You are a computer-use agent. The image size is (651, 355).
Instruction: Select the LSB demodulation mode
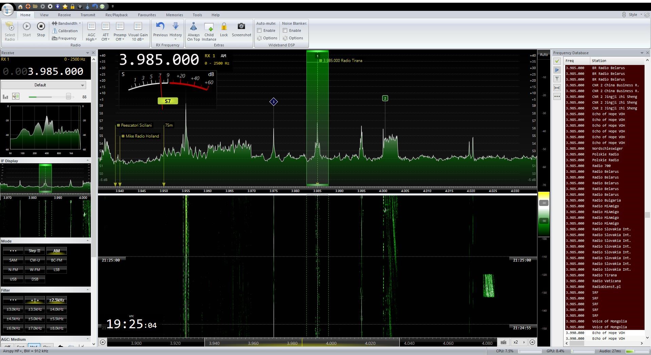click(56, 270)
